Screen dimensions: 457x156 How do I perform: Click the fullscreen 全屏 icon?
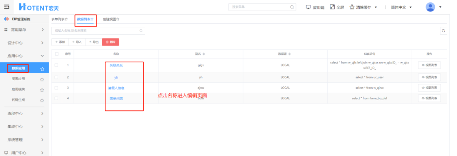332,7
